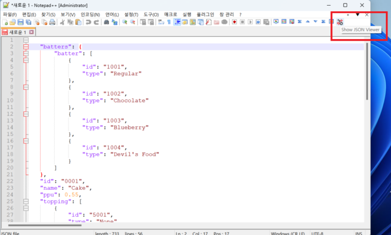Toggle show all characters pilcrow icon
Screen dimensions: 391x235
coord(169,22)
